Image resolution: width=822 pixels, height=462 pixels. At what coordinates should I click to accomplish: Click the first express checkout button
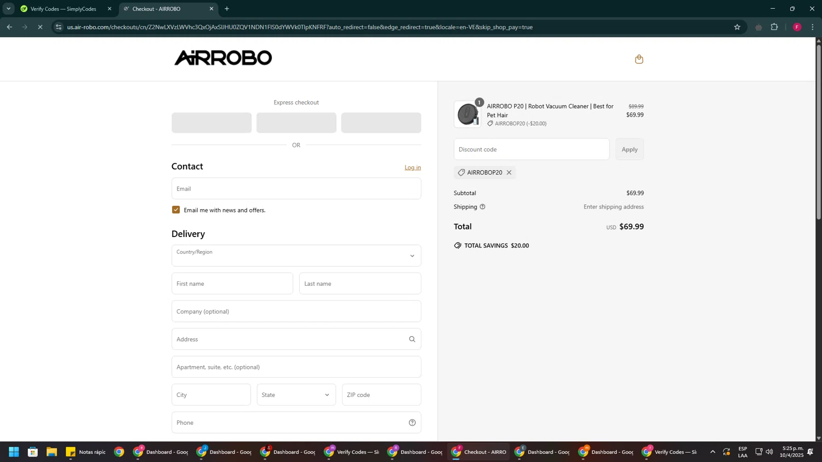212,123
